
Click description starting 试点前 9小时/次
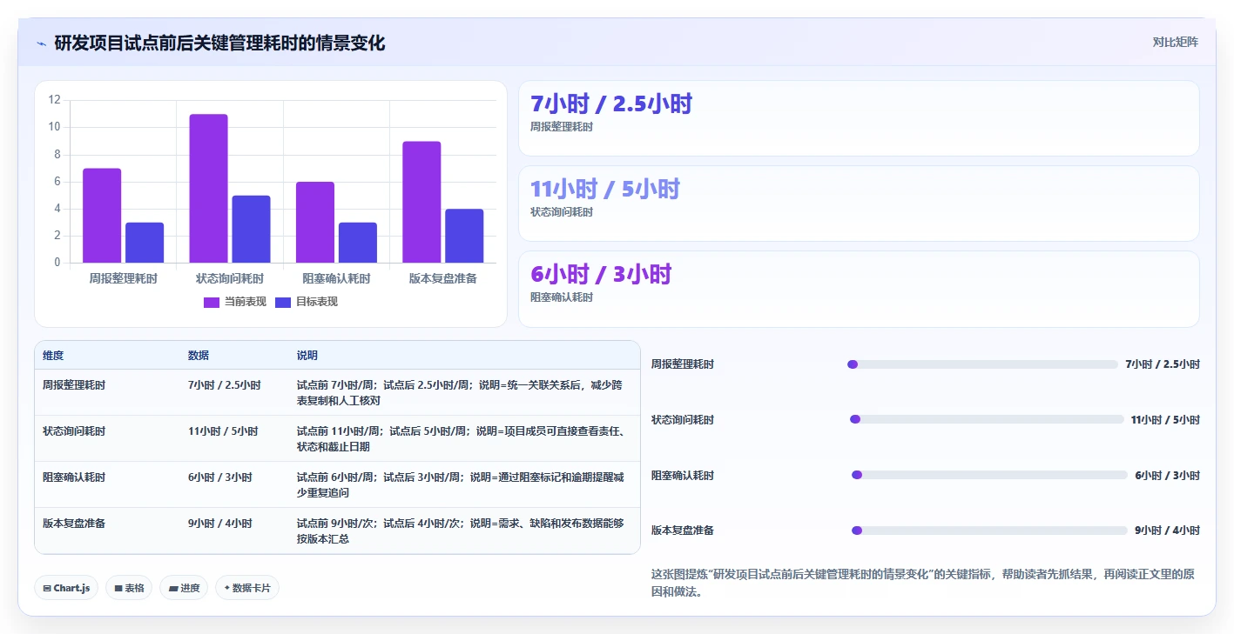point(461,531)
